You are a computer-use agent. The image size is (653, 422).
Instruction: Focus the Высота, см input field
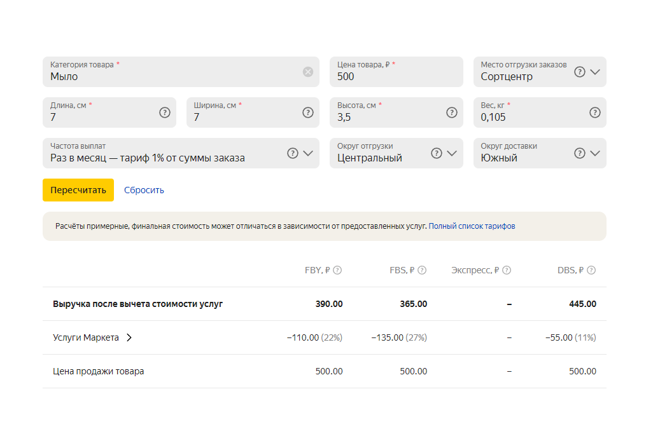[x=396, y=112]
